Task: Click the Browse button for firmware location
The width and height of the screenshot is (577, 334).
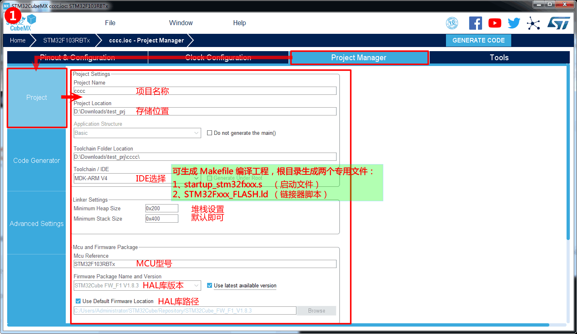Action: click(x=316, y=310)
